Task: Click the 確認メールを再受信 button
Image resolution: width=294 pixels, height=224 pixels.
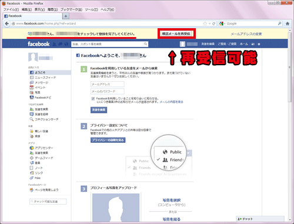Action: pos(176,34)
